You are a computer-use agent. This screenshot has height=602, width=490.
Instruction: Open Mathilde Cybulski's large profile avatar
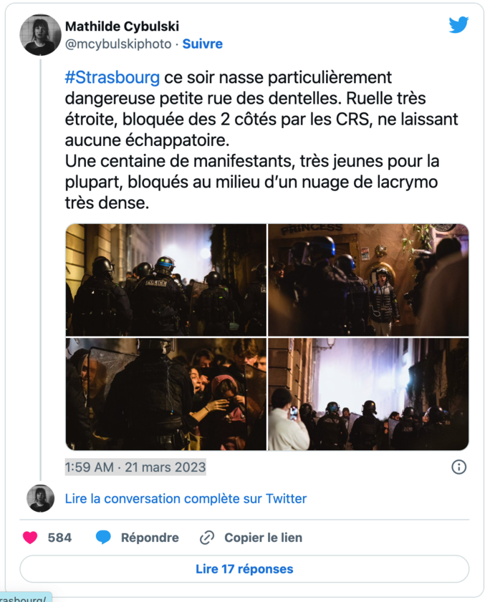click(x=40, y=34)
